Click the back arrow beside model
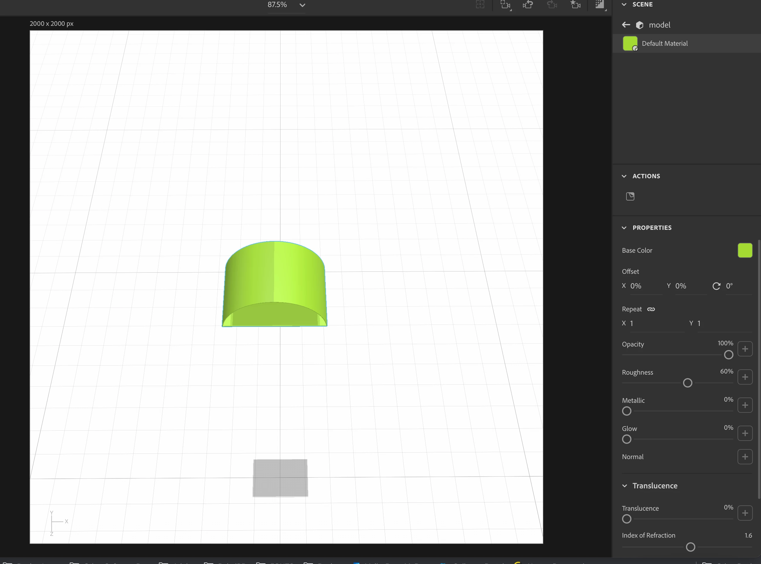This screenshot has height=564, width=761. click(x=626, y=25)
